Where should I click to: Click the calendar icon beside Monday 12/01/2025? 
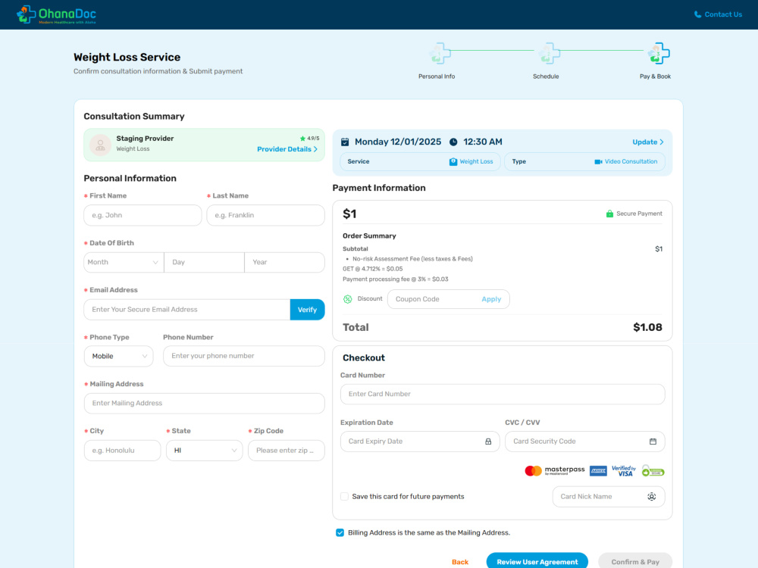pyautogui.click(x=345, y=142)
